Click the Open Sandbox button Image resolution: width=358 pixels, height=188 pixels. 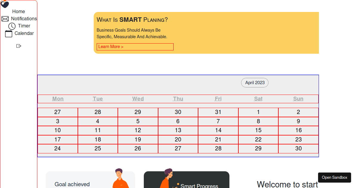pyautogui.click(x=334, y=178)
